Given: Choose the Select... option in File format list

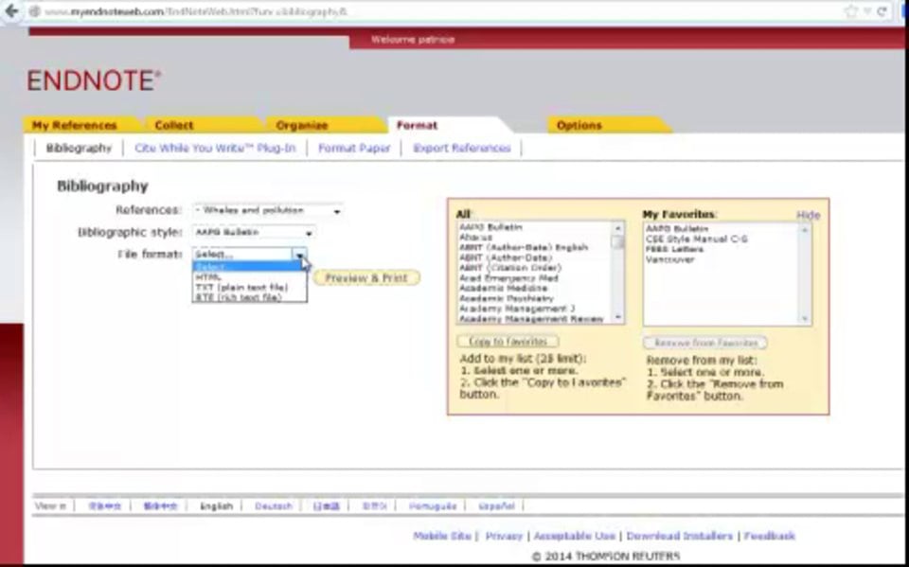Looking at the screenshot, I should pyautogui.click(x=249, y=267).
